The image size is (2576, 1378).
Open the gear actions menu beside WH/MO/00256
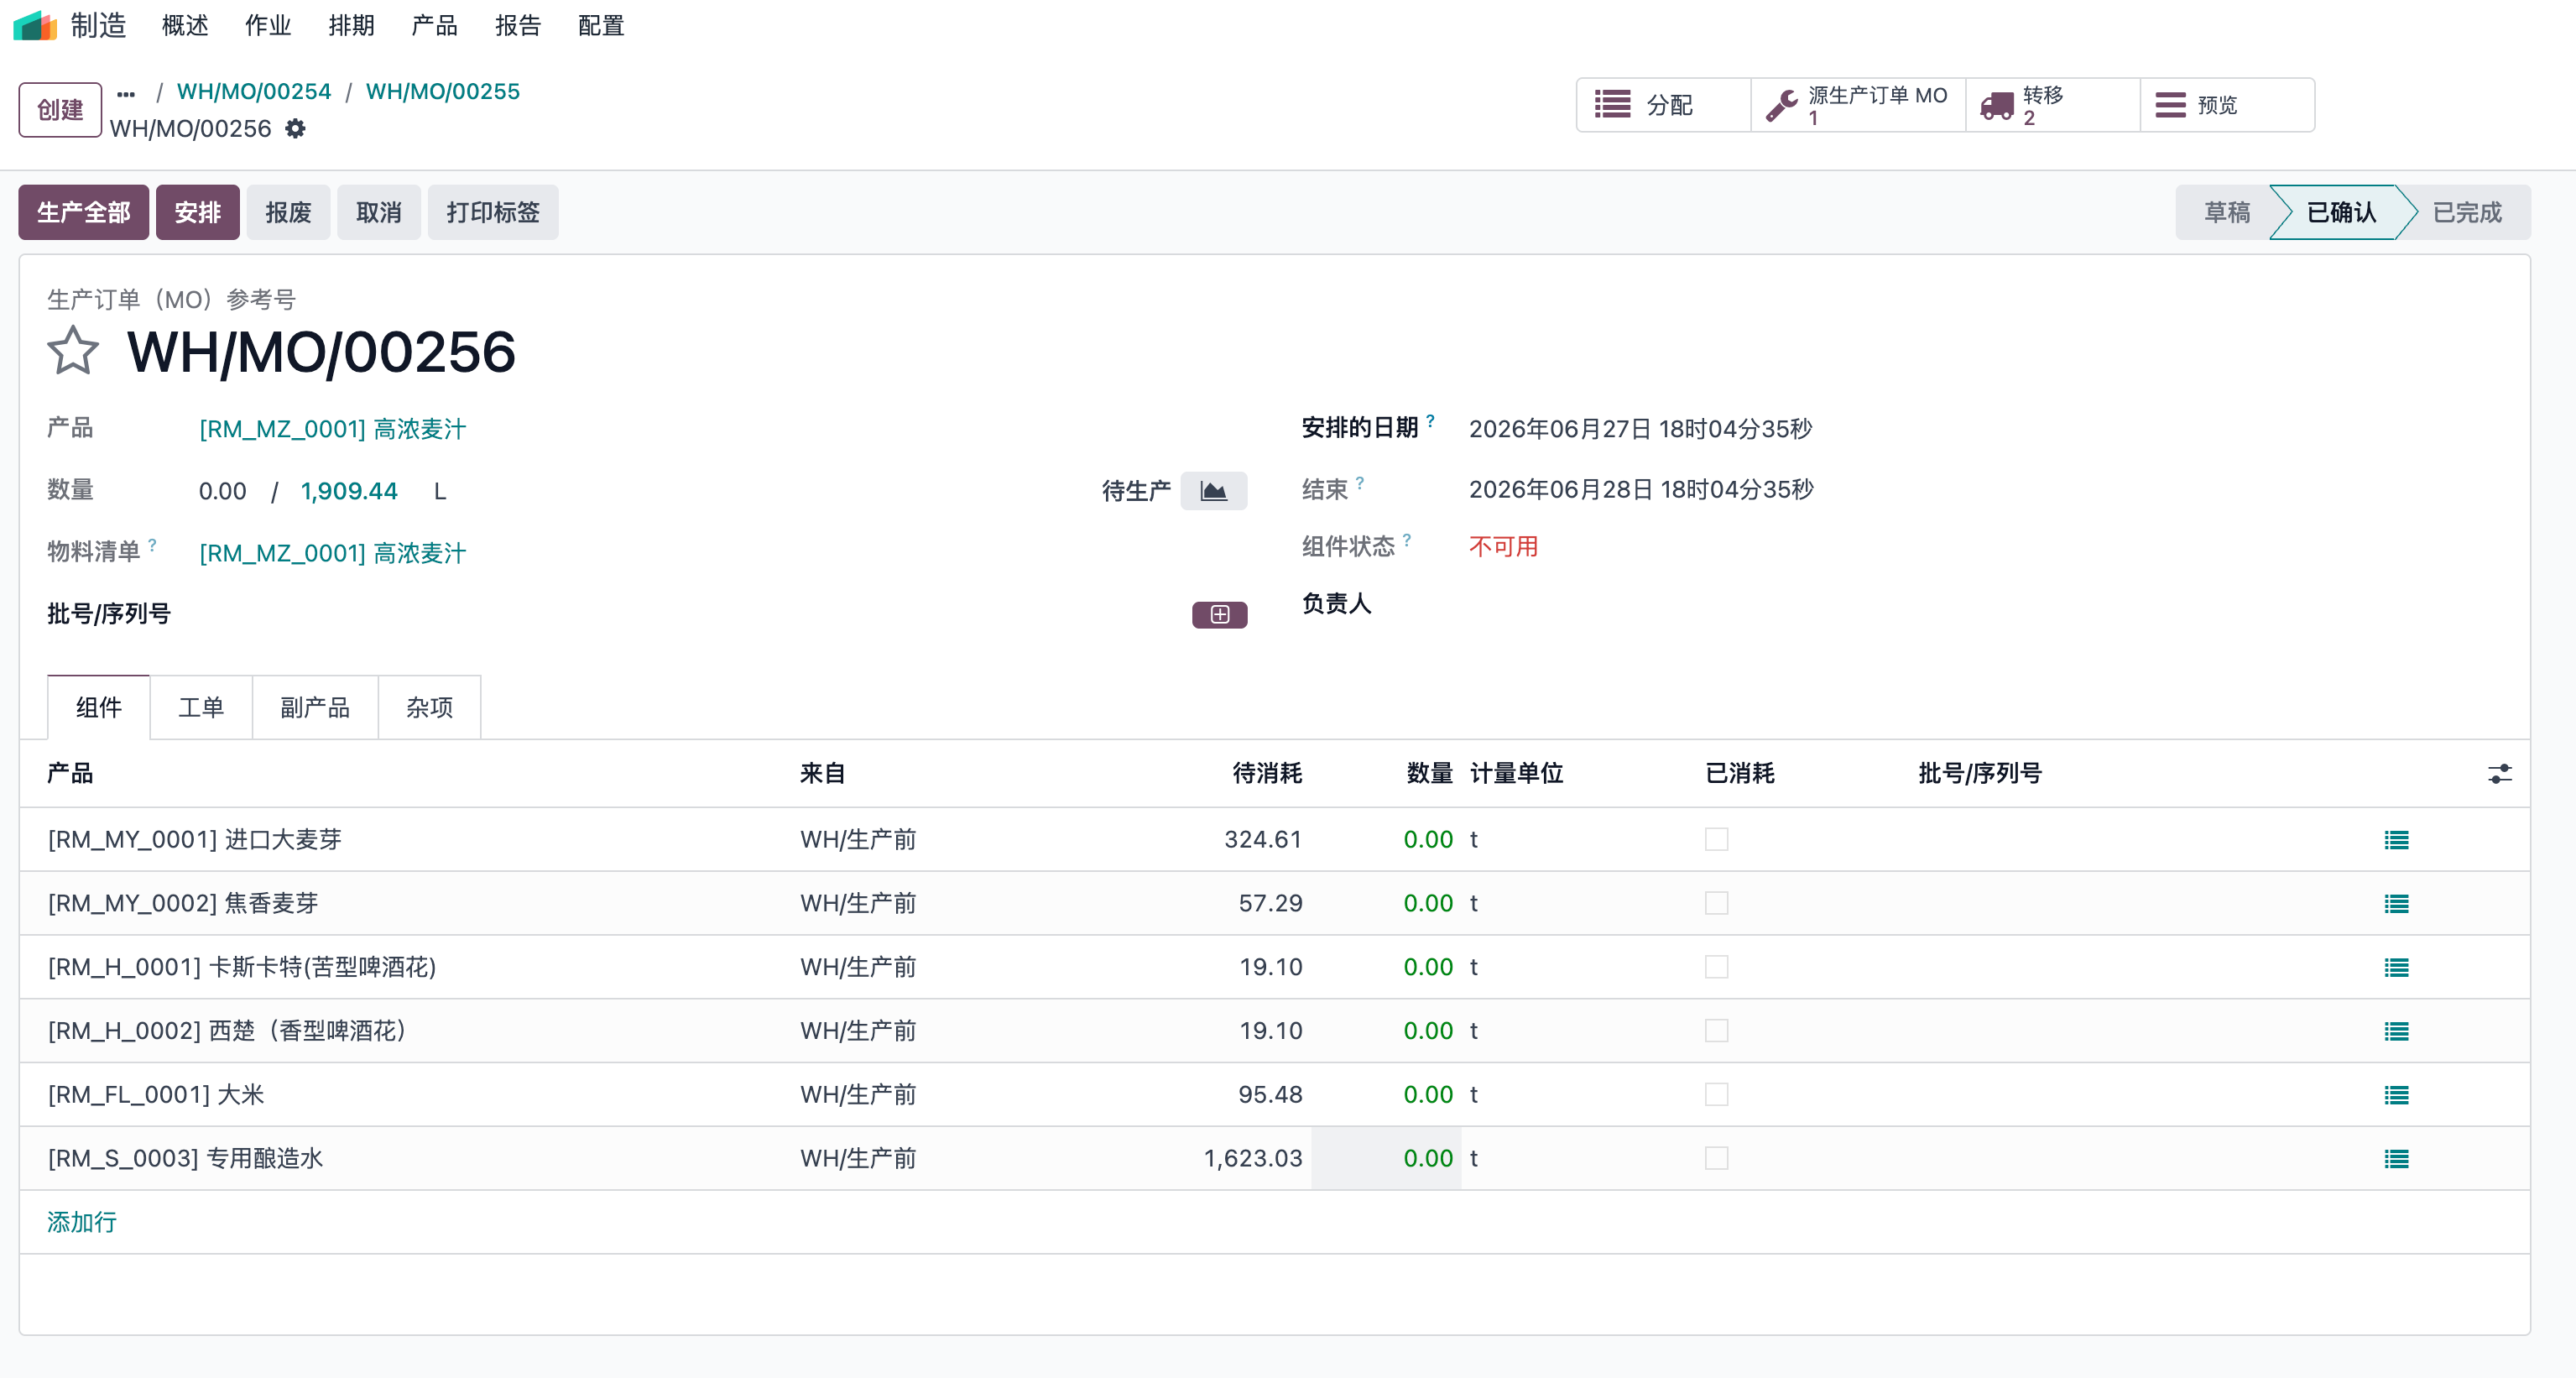[295, 129]
